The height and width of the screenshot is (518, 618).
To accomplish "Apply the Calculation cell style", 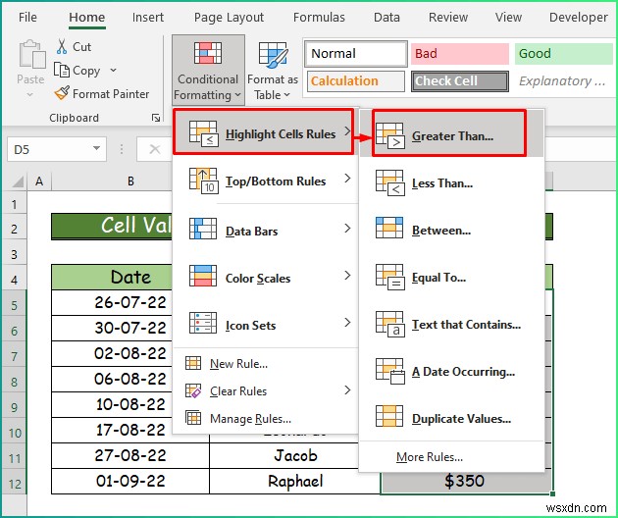I will tap(356, 81).
